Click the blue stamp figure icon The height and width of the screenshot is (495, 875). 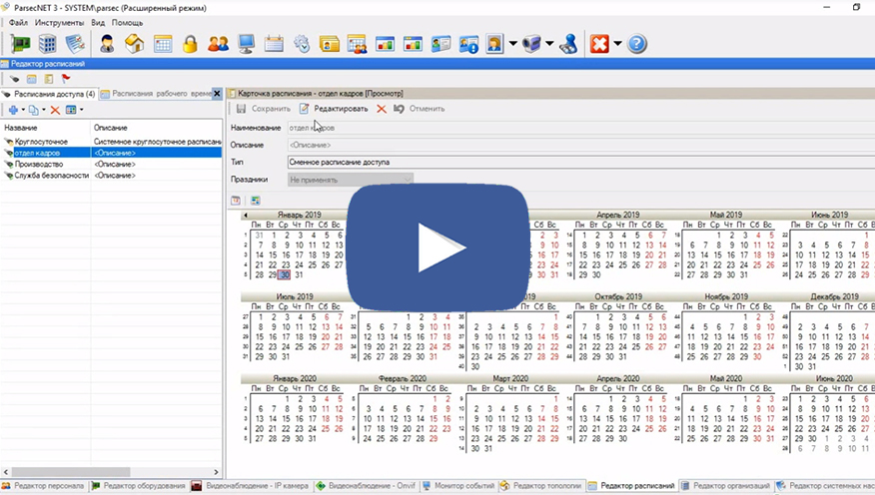click(568, 44)
